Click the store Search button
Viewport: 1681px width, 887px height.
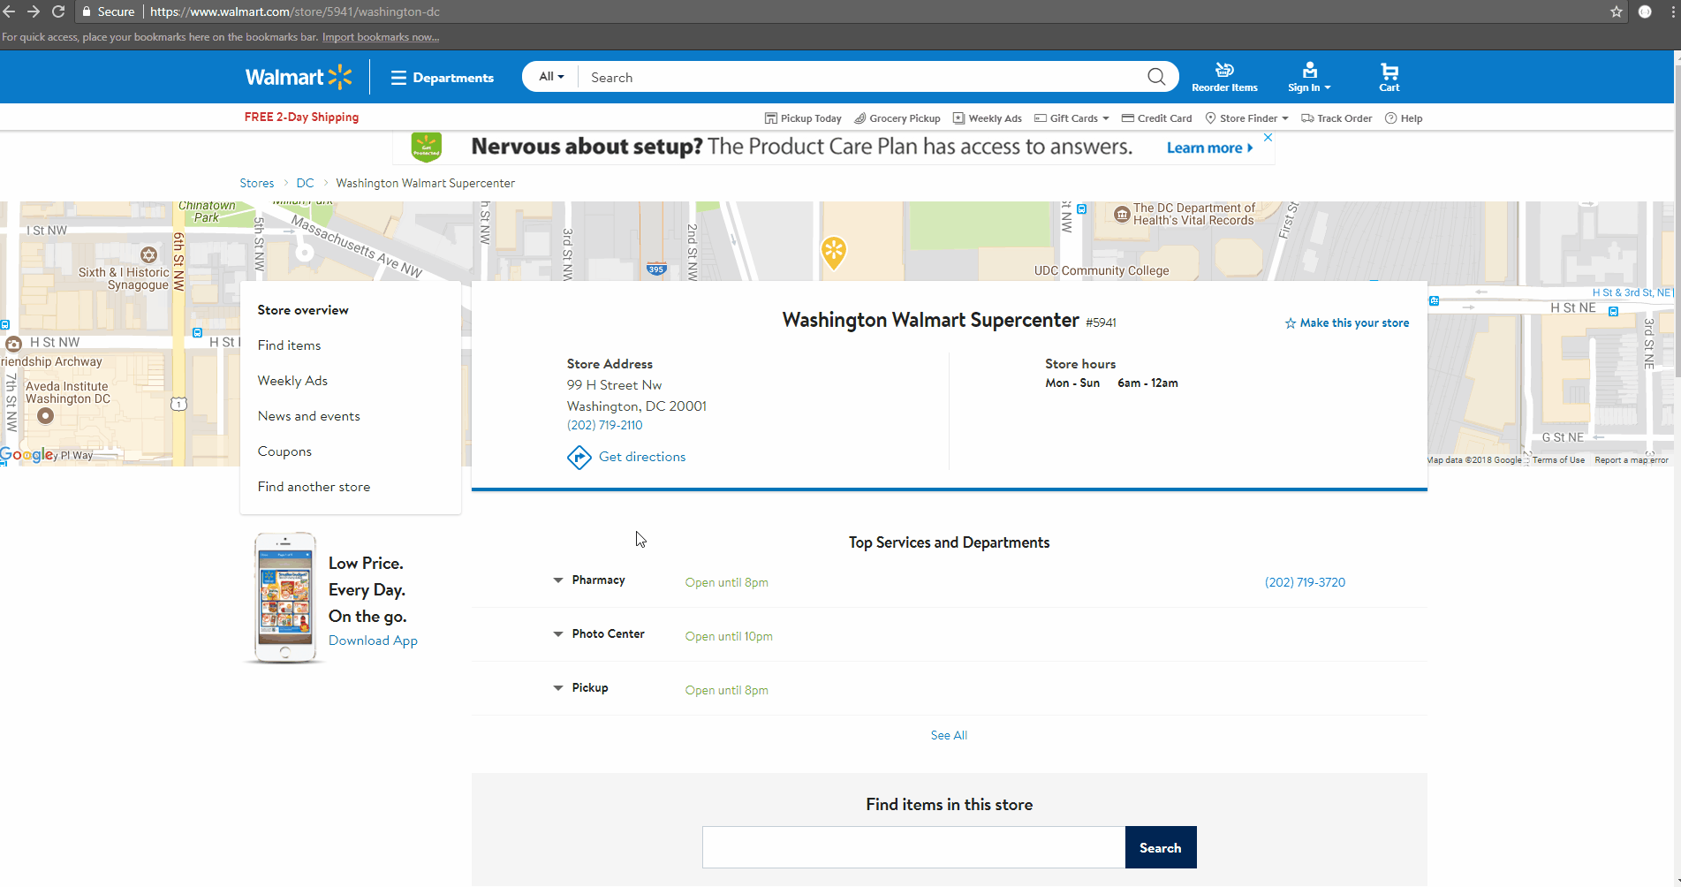pyautogui.click(x=1161, y=847)
